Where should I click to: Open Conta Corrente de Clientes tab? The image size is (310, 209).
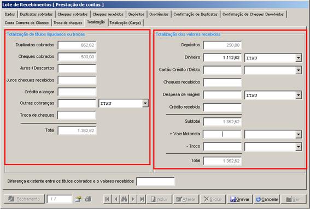click(27, 23)
